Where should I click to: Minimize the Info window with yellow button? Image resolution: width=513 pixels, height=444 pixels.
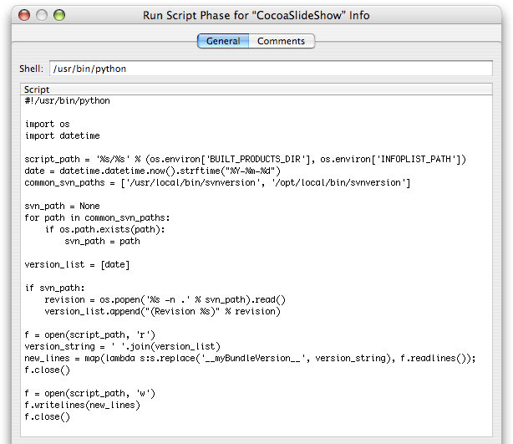pos(42,15)
